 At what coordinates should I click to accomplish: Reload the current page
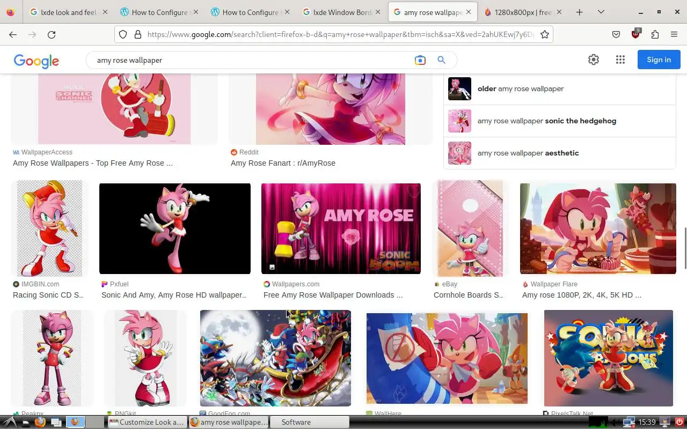52,34
